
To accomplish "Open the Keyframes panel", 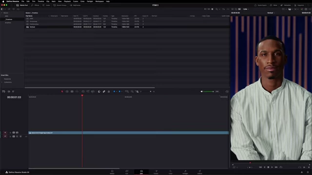I will point(75,5).
